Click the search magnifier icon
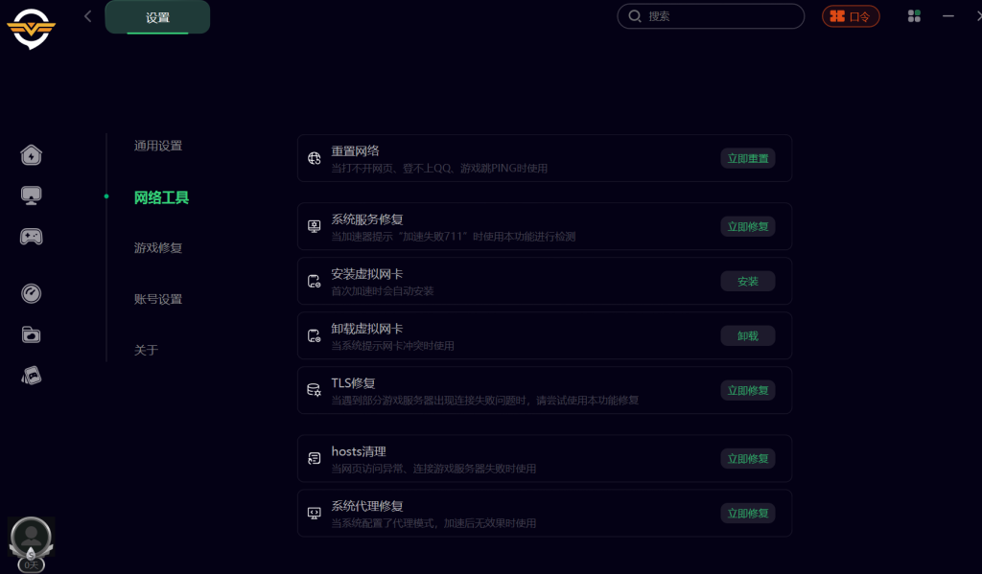The width and height of the screenshot is (982, 574). pos(635,16)
